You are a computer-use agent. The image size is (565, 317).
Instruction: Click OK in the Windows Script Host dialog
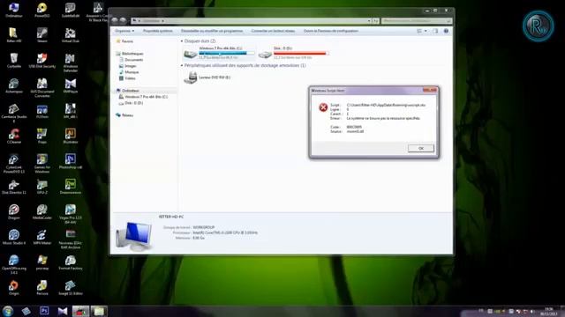tap(420, 148)
